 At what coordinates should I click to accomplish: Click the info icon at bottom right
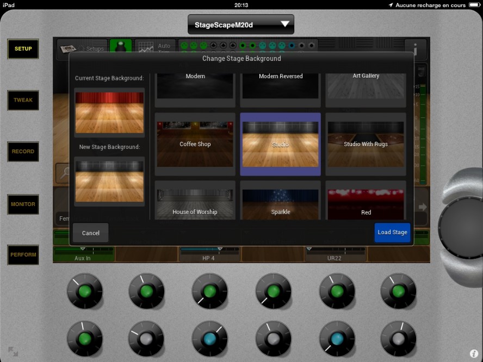click(474, 353)
